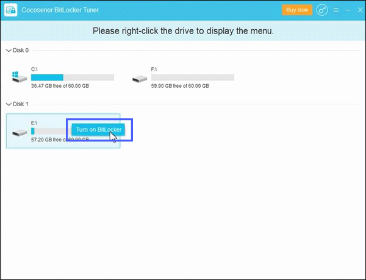The width and height of the screenshot is (366, 280).
Task: Click "36.47 GB free of 60.00 GB" text
Action: tap(60, 86)
